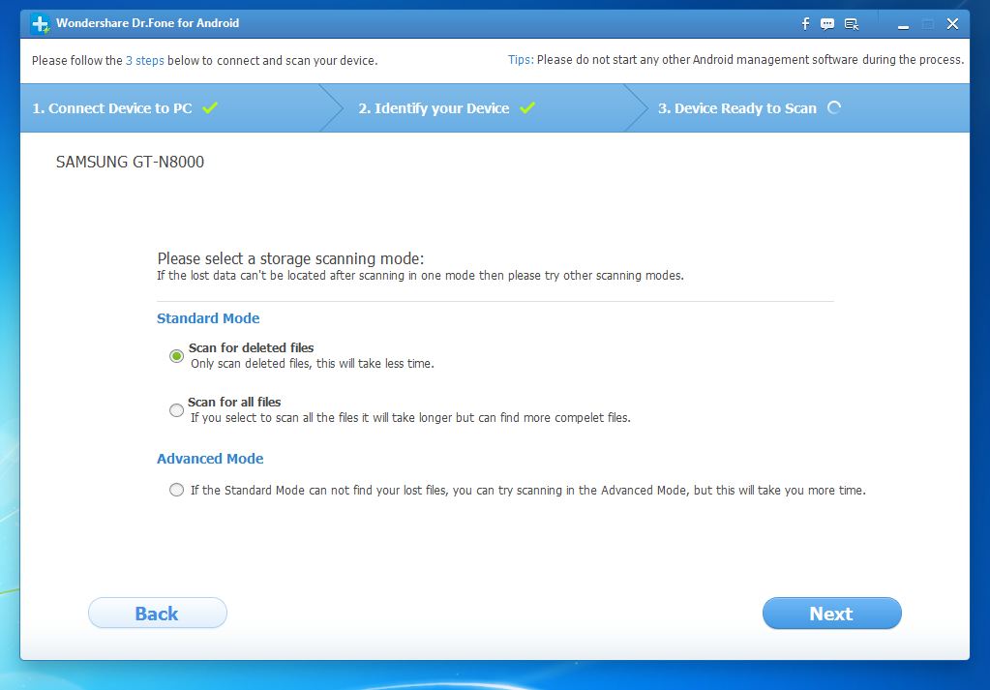Click the SAMSUNG GT-N8000 device name

(130, 163)
